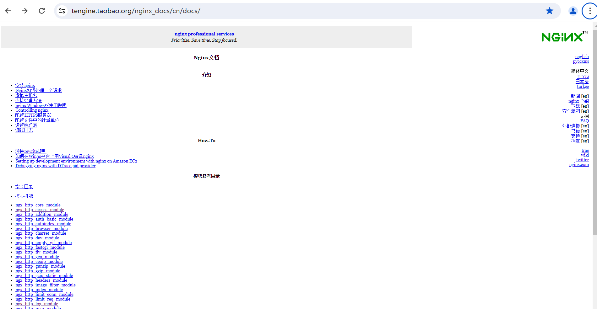Open the 支持 support link
Viewport: 597px width, 309px height.
575,136
